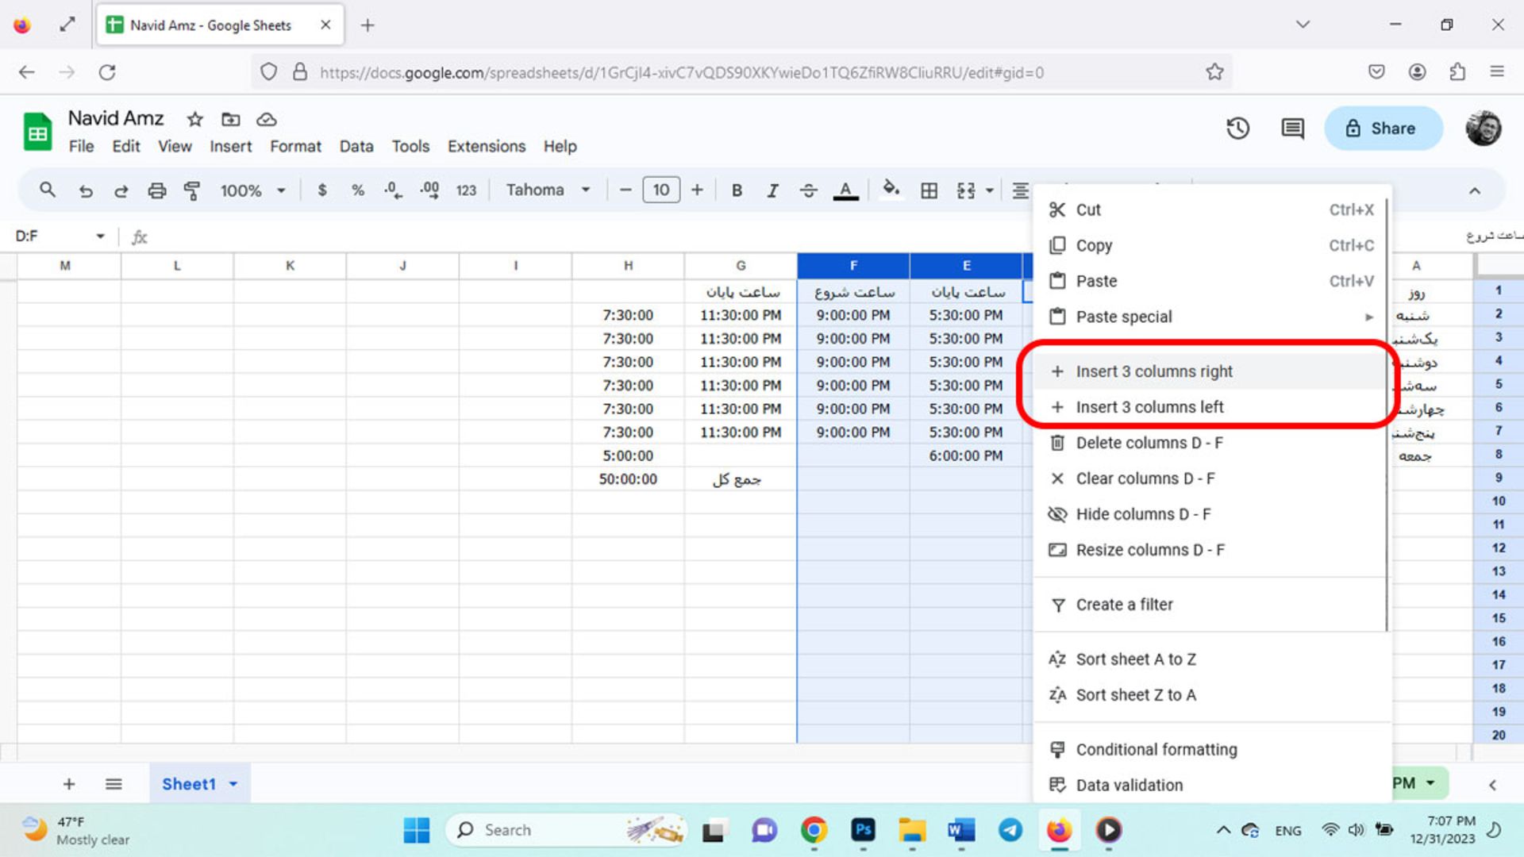Open the font size dropdown showing 10
The height and width of the screenshot is (857, 1524).
point(660,190)
